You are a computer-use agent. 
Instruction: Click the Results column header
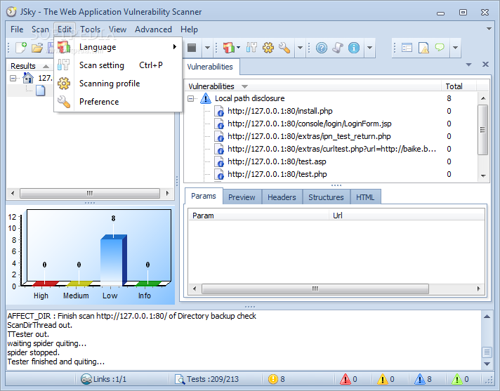(30, 66)
